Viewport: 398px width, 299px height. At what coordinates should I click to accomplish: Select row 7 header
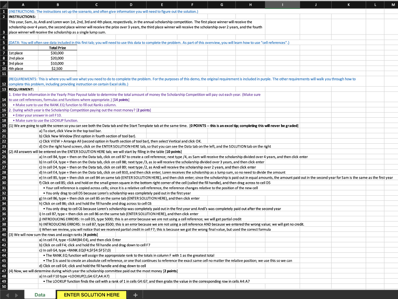pos(4,53)
